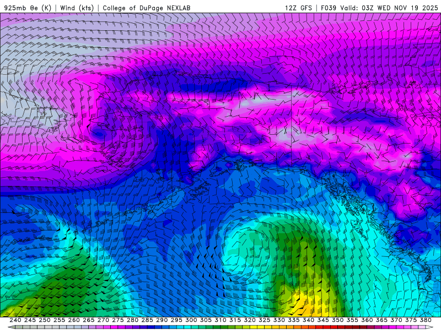441x330 pixels.
Task: Click the 325 value on the color scale
Action: pyautogui.click(x=265, y=320)
